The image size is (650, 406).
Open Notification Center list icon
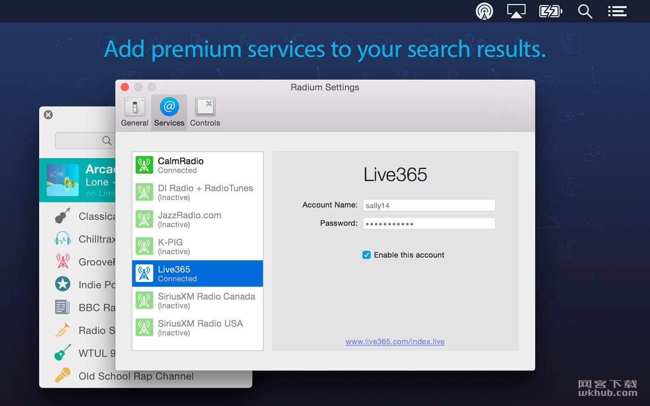click(x=617, y=11)
